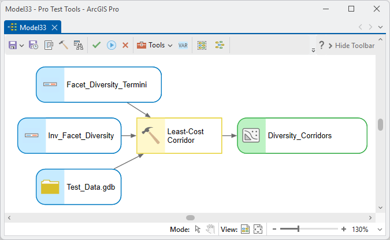Image resolution: width=390 pixels, height=240 pixels.
Task: Activate Select mode arrow pointer
Action: pos(198,229)
